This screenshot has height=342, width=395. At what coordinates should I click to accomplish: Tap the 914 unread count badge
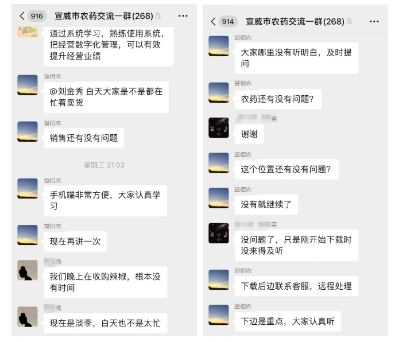[x=228, y=21]
